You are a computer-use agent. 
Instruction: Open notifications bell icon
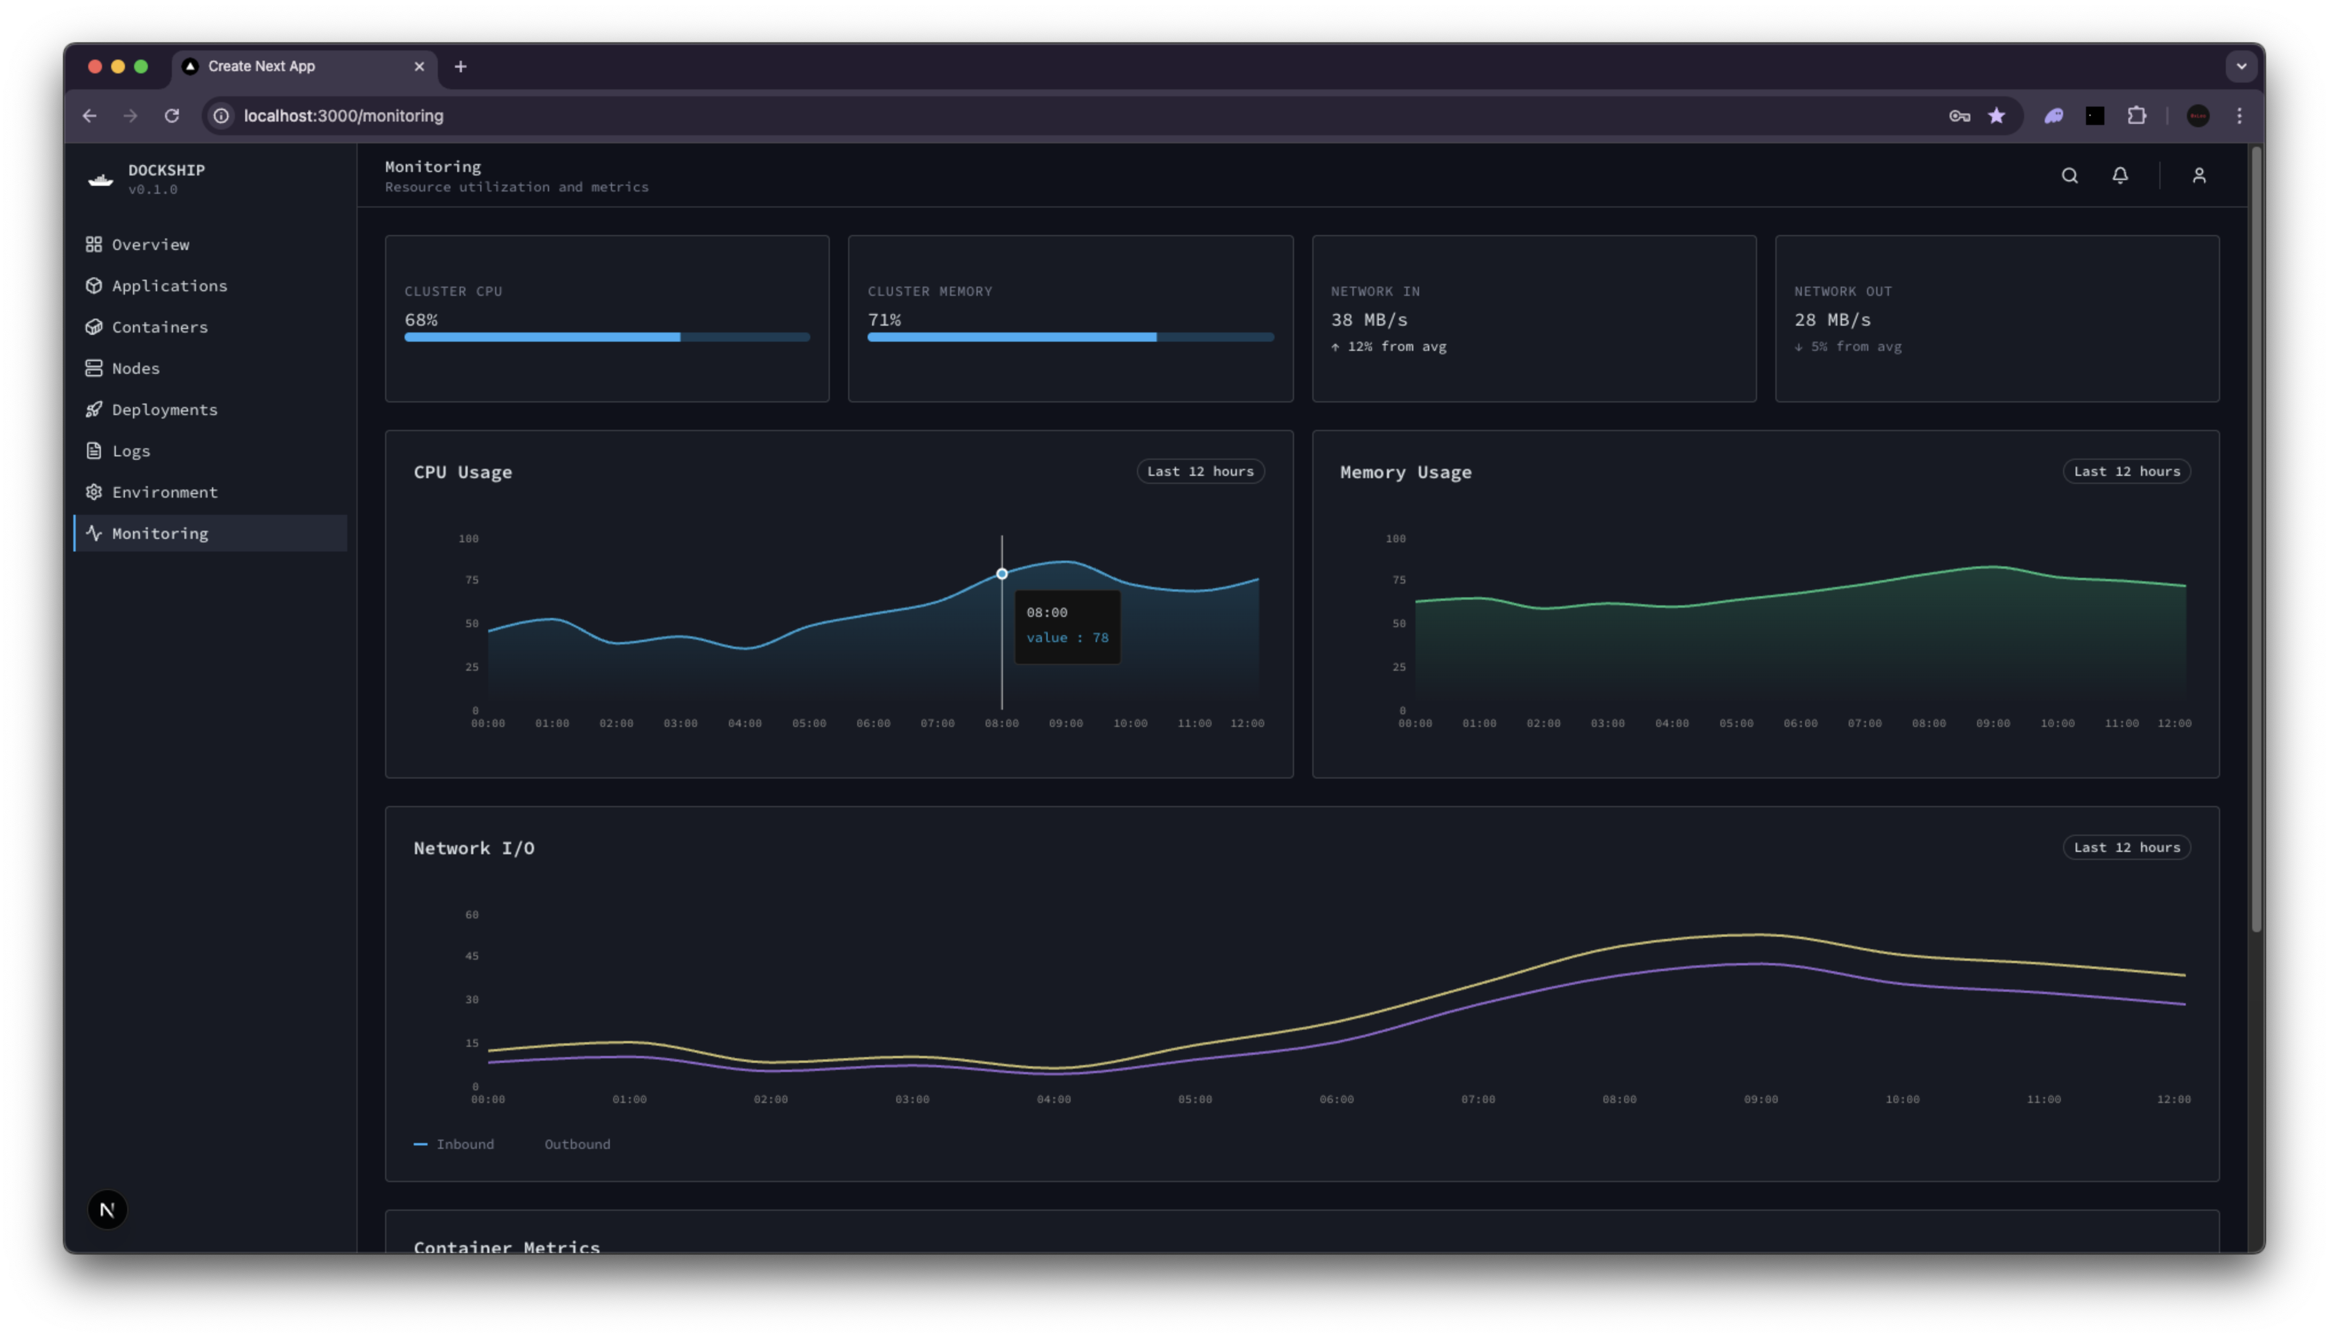[x=2120, y=175]
